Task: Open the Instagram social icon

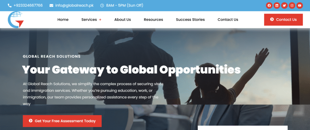Action: (x=292, y=5)
